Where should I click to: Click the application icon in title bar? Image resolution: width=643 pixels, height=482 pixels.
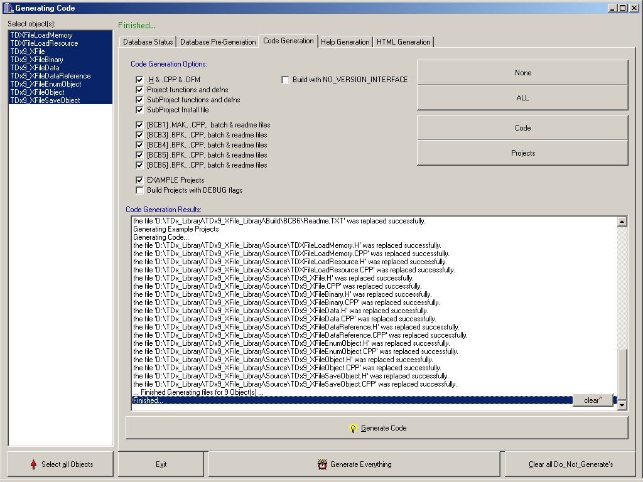click(8, 8)
